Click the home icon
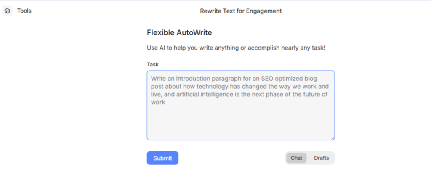 click(7, 11)
